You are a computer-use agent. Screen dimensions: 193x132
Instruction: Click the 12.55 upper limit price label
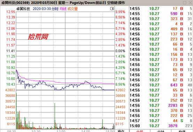pyautogui.click(x=10, y=12)
